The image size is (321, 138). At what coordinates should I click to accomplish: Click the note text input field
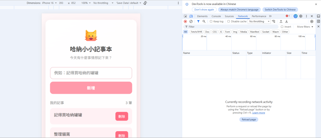91,73
